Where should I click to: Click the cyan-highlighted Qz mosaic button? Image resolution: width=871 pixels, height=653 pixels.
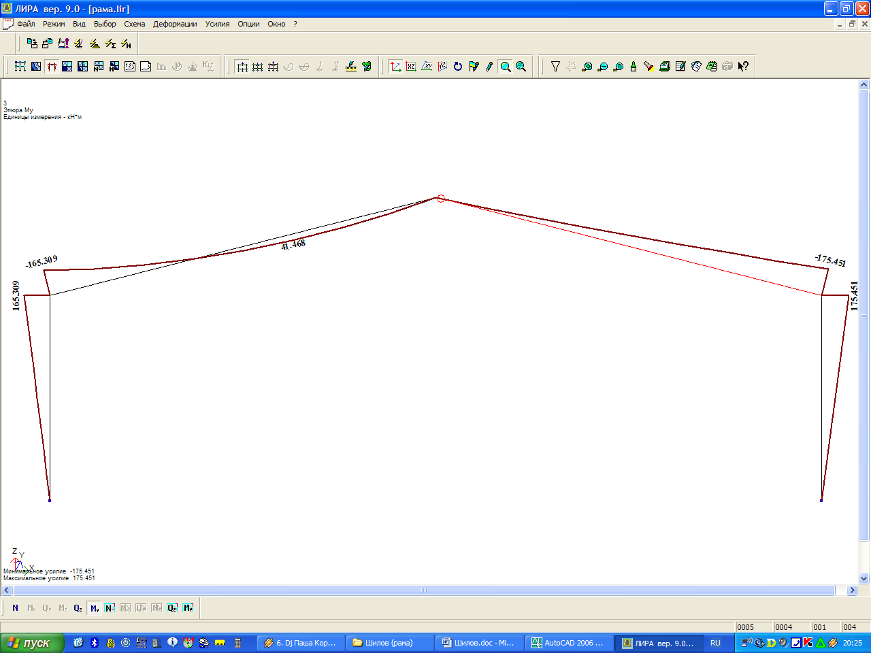172,608
